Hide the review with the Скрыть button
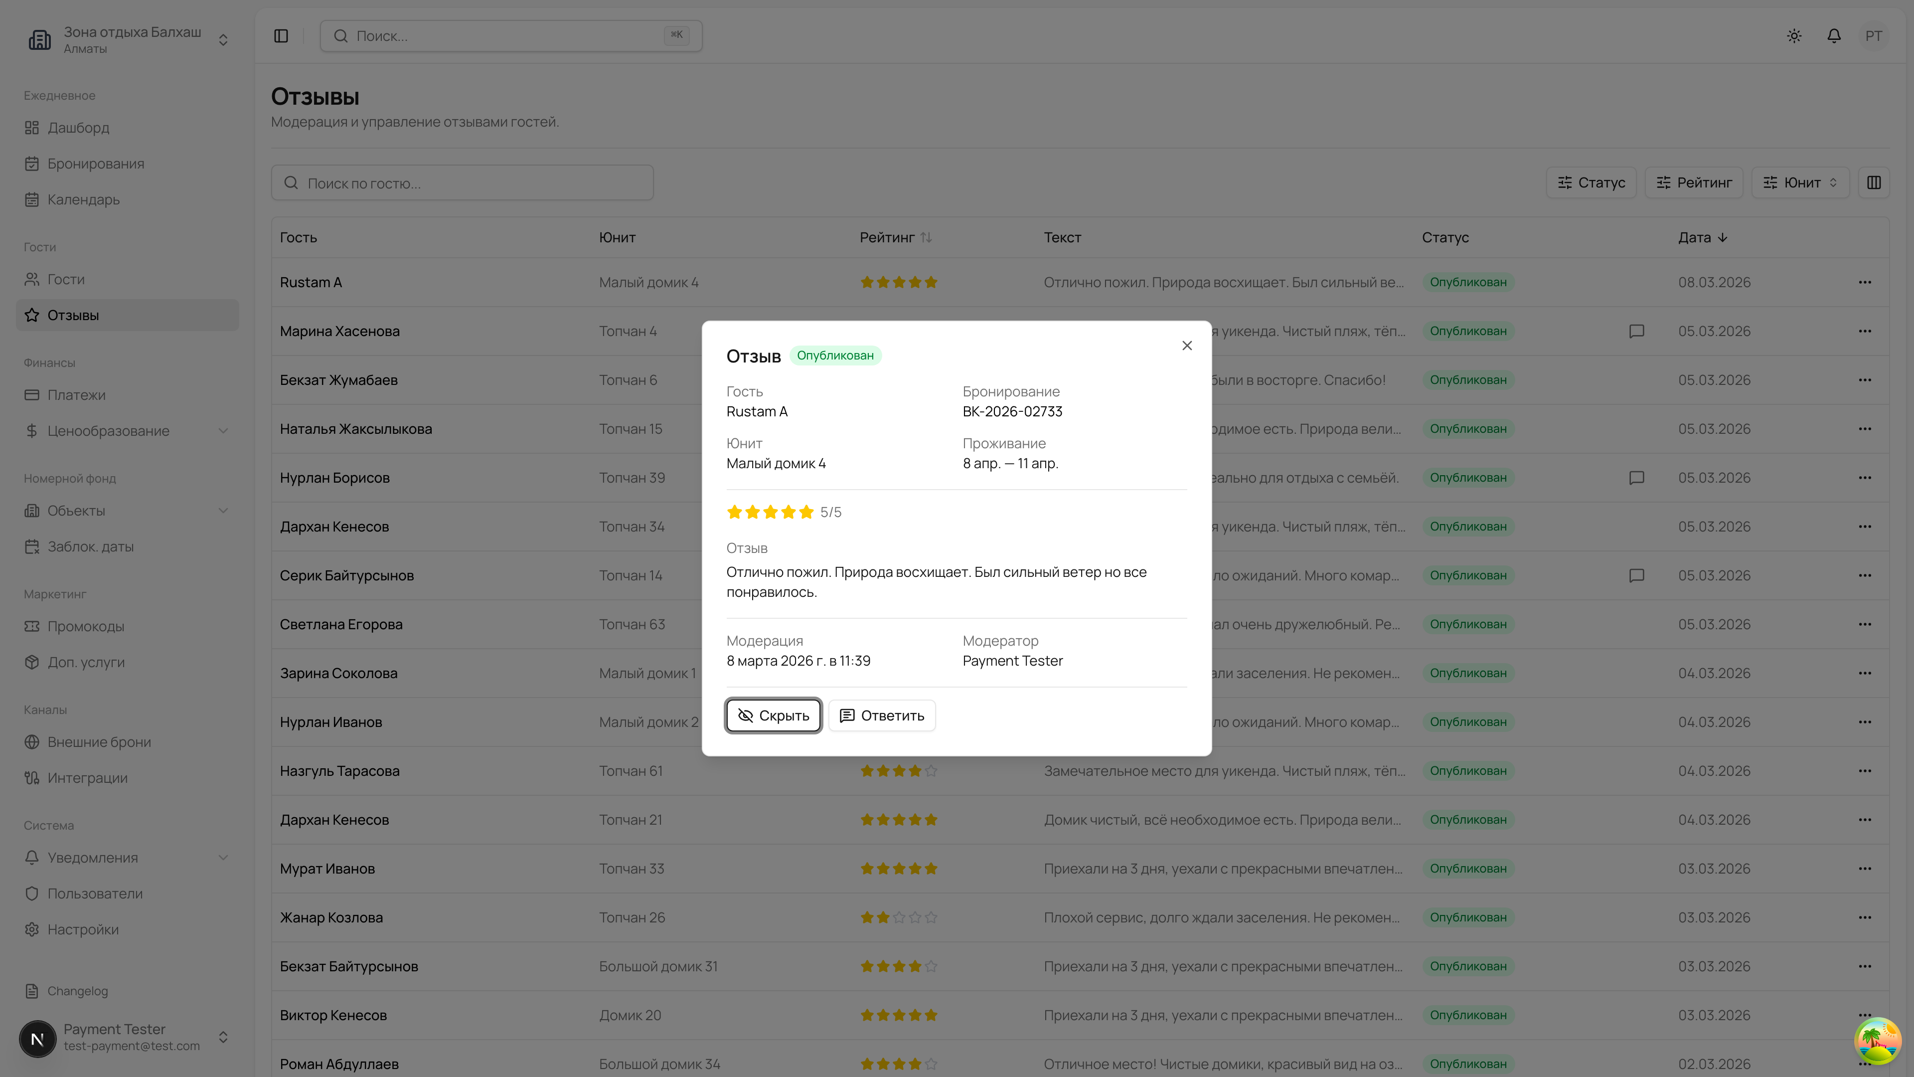The image size is (1914, 1077). [x=774, y=715]
